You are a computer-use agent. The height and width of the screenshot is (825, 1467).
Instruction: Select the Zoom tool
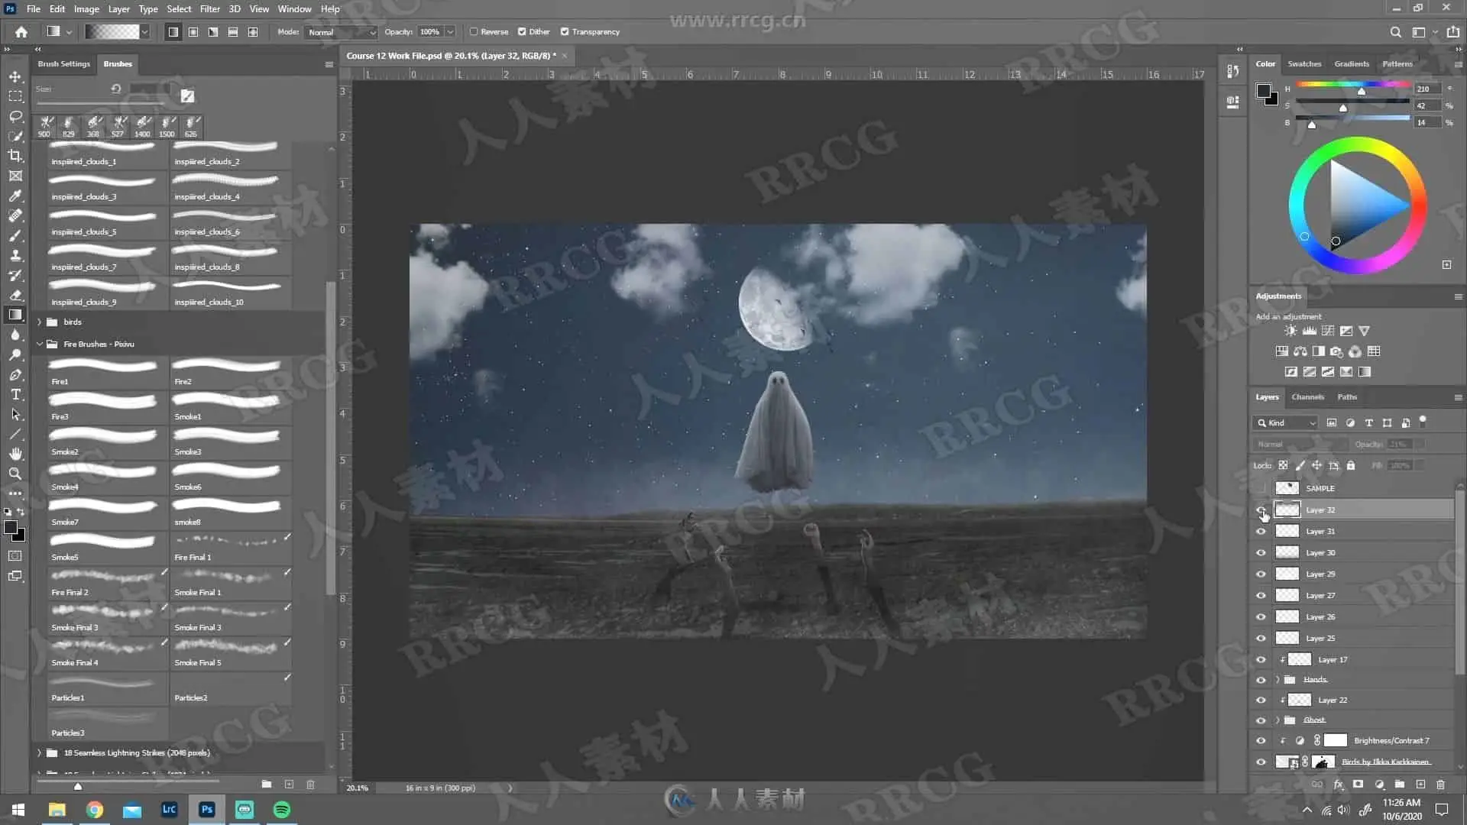(x=15, y=474)
